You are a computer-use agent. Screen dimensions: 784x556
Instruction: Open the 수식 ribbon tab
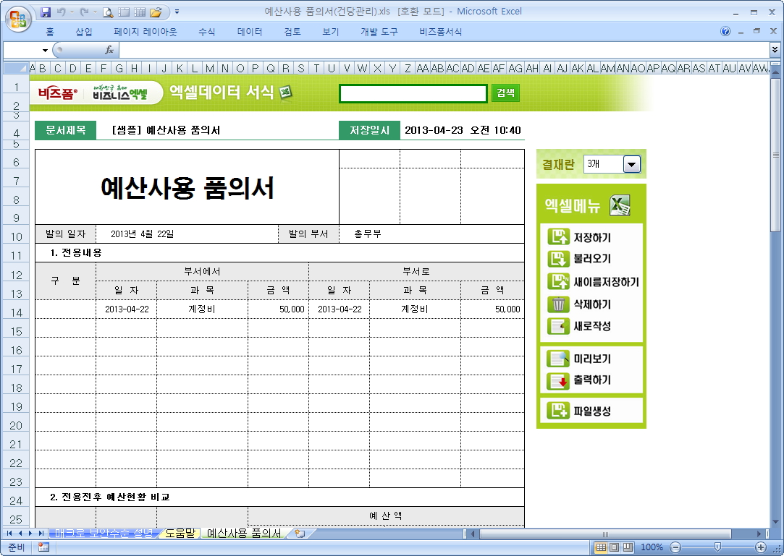pos(206,32)
